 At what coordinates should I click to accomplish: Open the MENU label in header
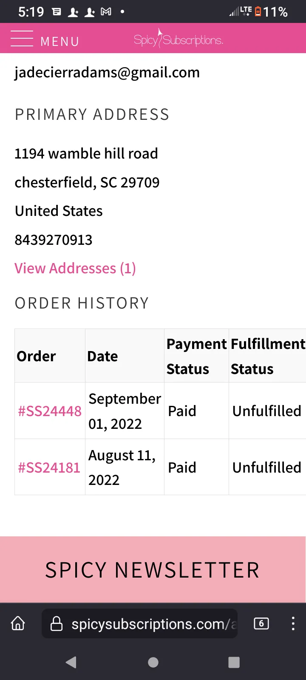click(60, 42)
